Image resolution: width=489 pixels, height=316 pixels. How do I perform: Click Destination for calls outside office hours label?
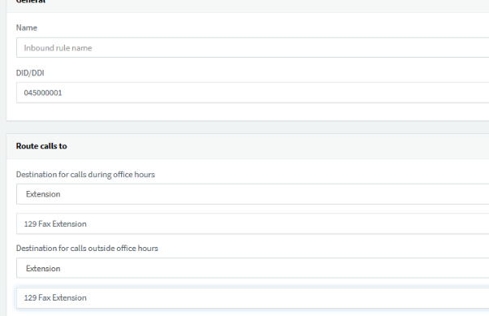tap(87, 249)
